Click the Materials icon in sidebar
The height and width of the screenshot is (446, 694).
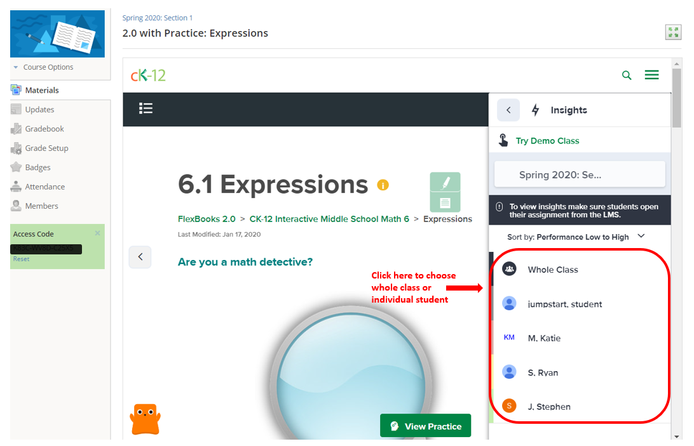pos(16,89)
